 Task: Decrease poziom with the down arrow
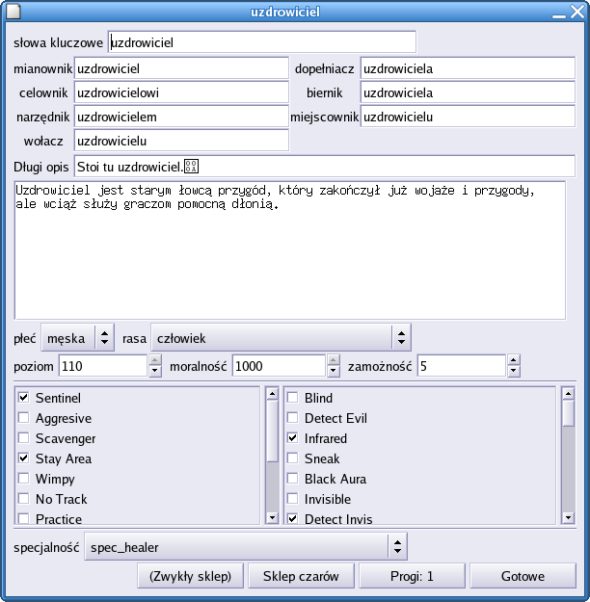tap(155, 371)
